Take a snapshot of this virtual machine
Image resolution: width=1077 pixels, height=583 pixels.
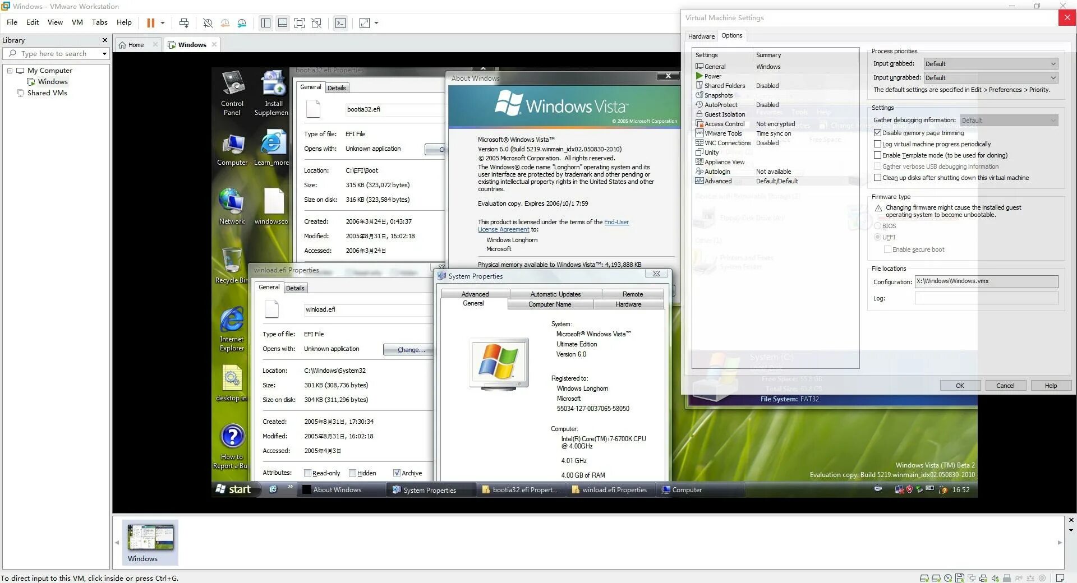[208, 23]
